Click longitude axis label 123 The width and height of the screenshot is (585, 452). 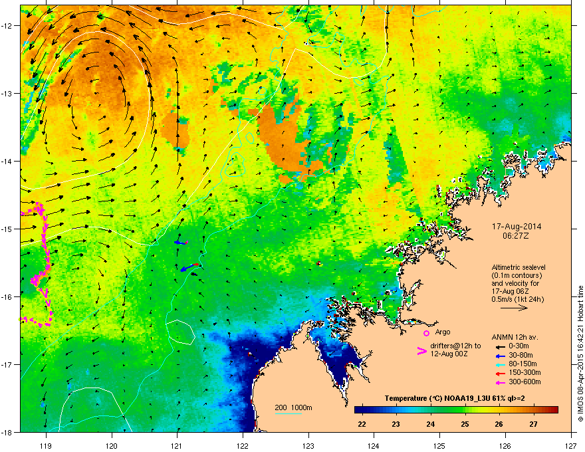coord(308,445)
